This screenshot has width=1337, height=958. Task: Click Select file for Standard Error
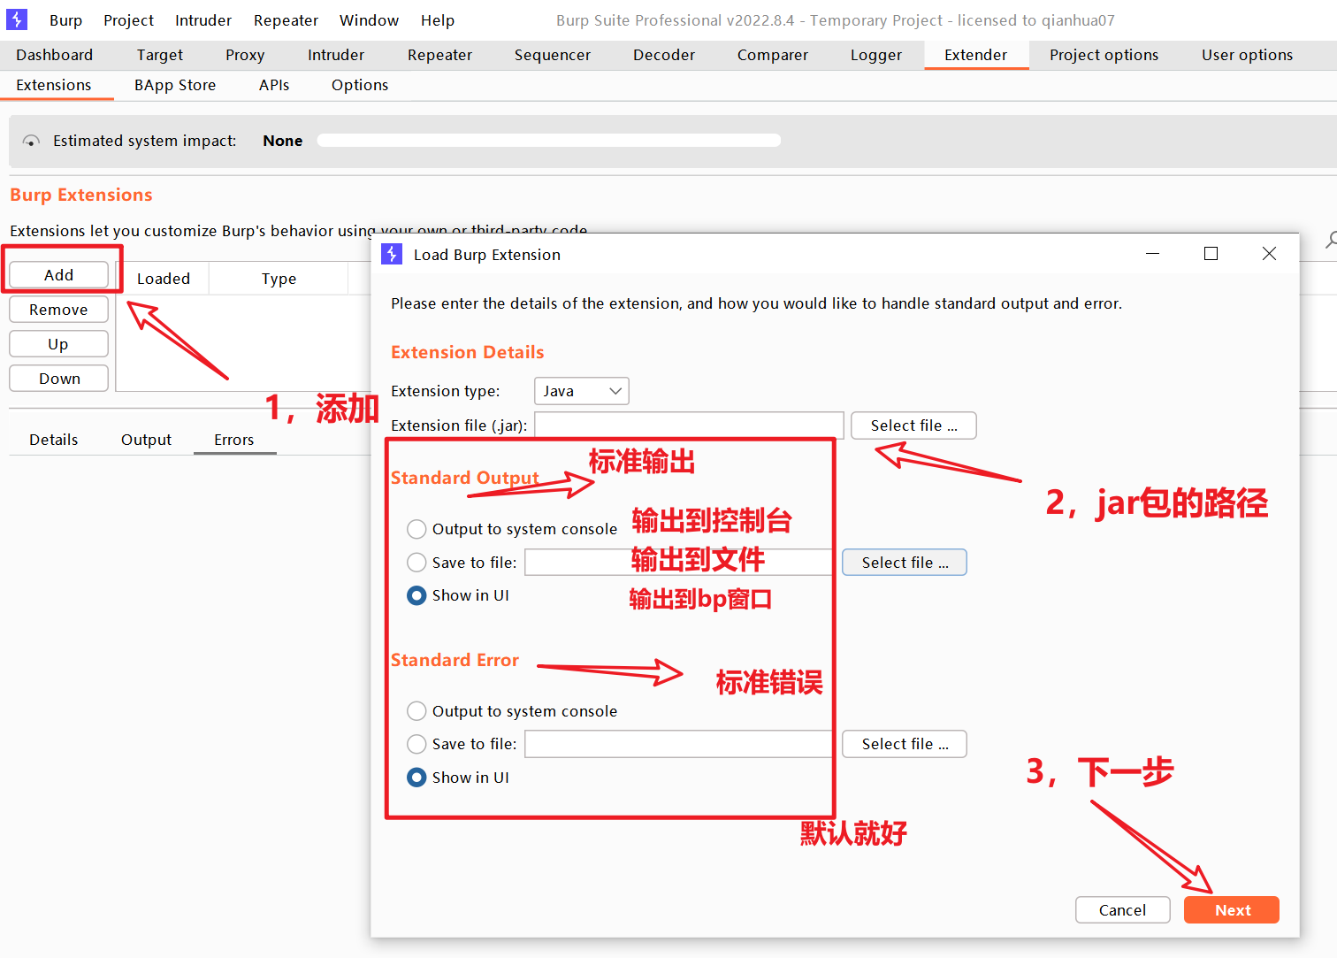[x=905, y=744]
